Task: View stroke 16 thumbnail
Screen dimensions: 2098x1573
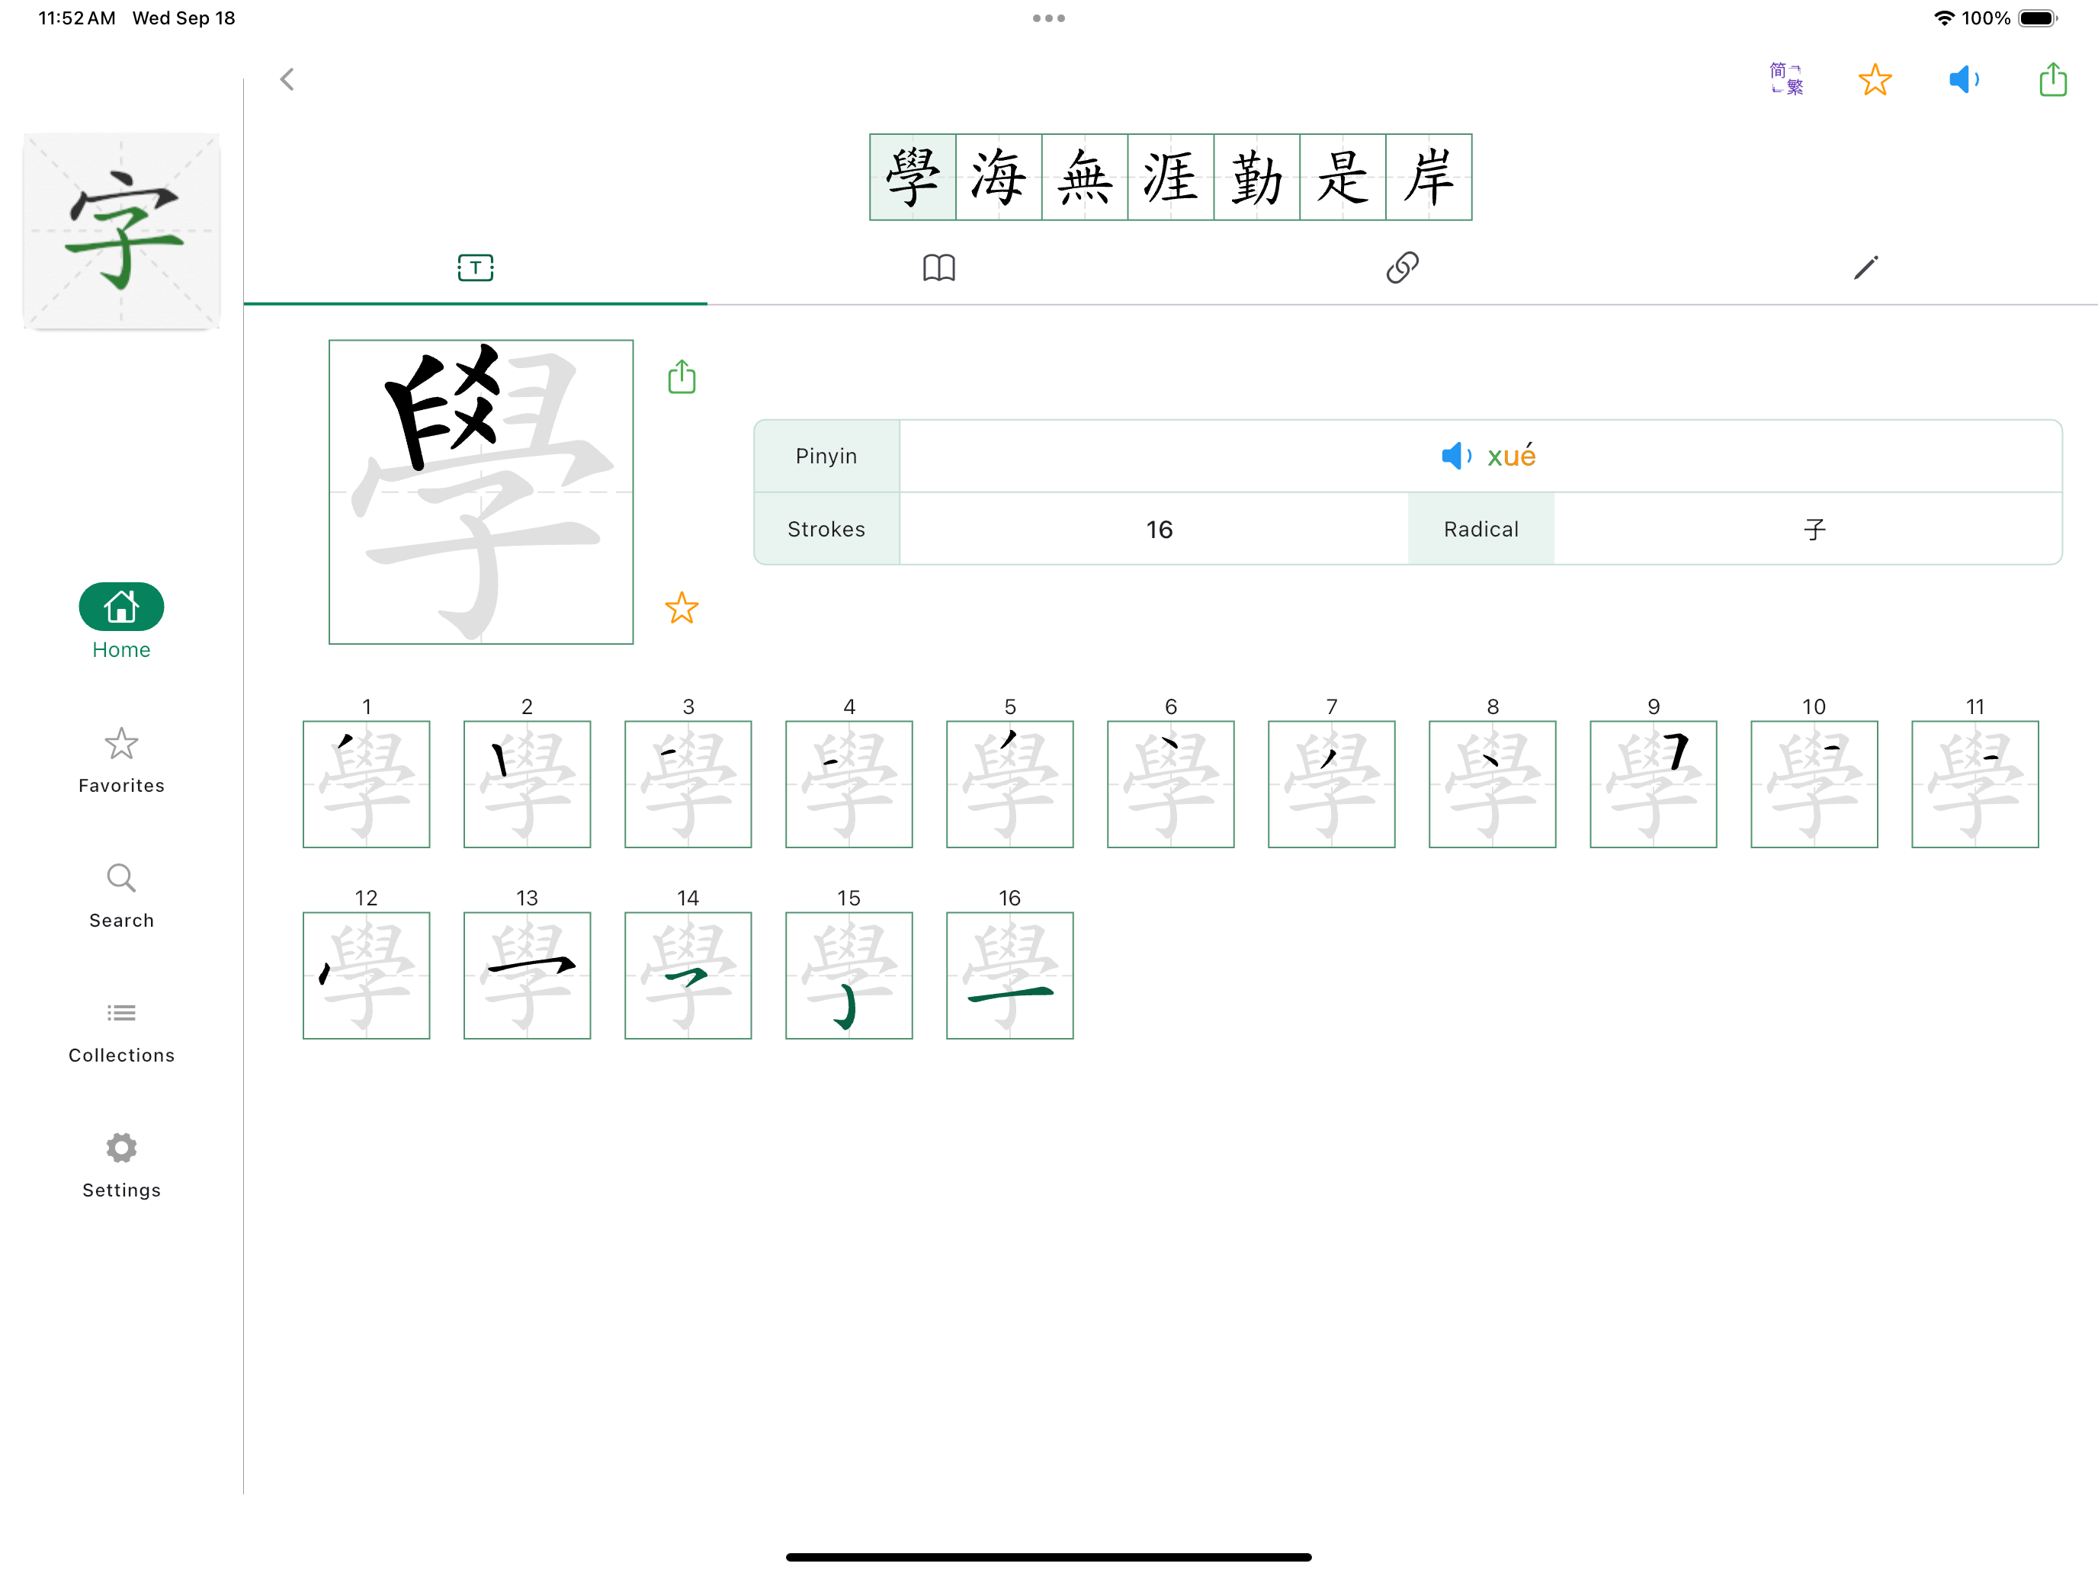Action: click(x=1010, y=976)
